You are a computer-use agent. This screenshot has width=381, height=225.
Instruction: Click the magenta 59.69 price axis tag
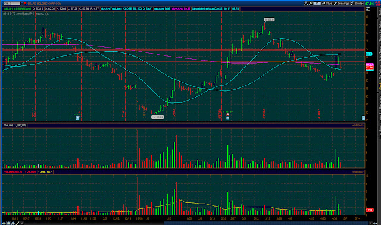369,65
